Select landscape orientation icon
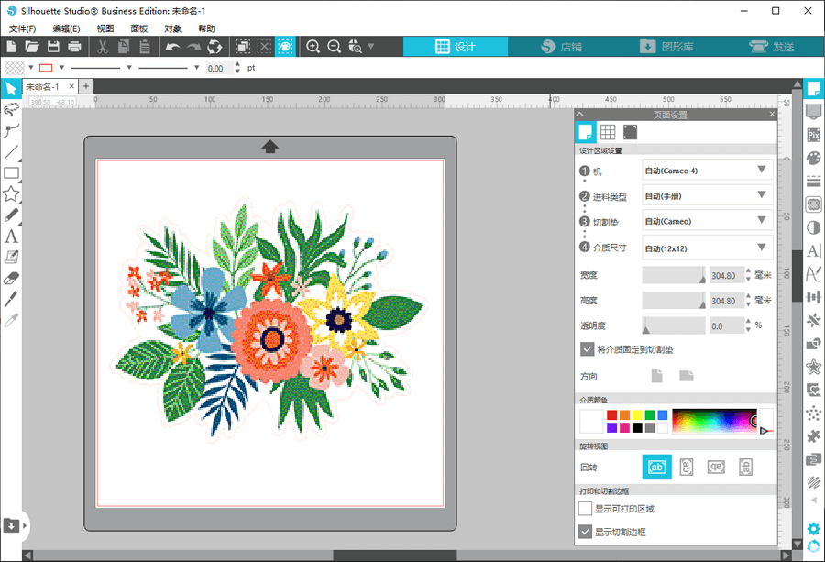Viewport: 825px width, 562px height. pos(686,376)
